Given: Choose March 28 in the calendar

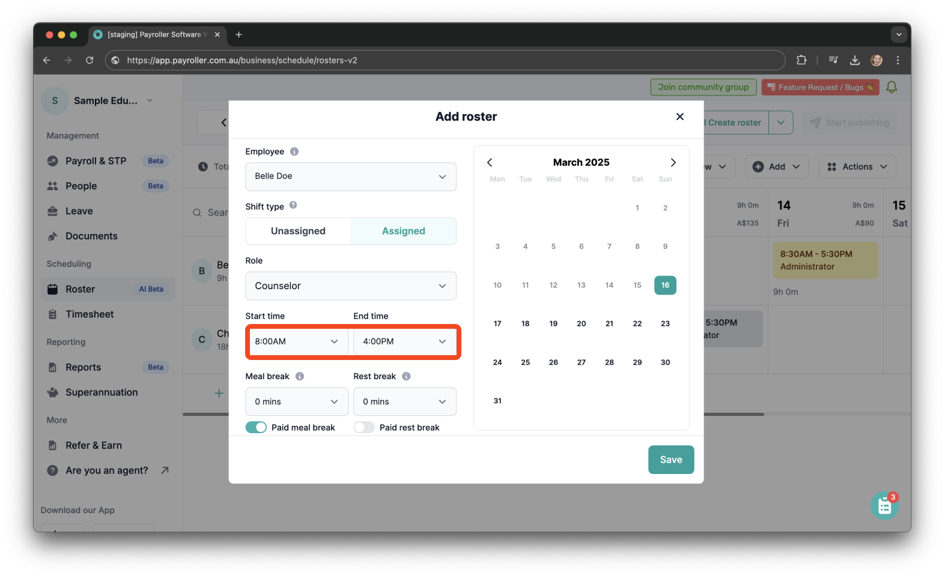Looking at the screenshot, I should (609, 362).
